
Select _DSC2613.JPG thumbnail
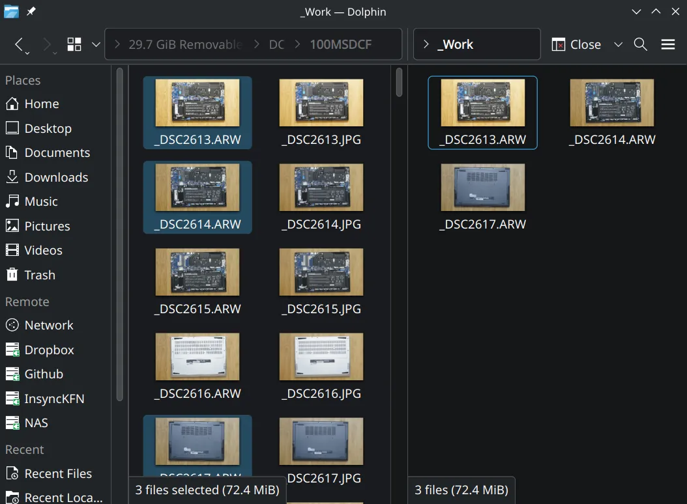[321, 102]
